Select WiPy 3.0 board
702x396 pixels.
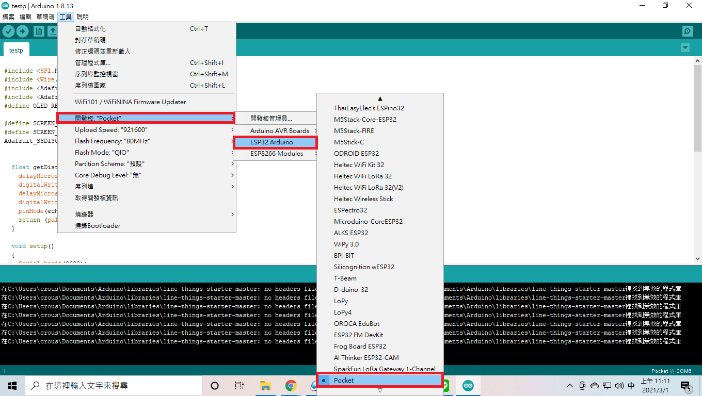pos(380,244)
